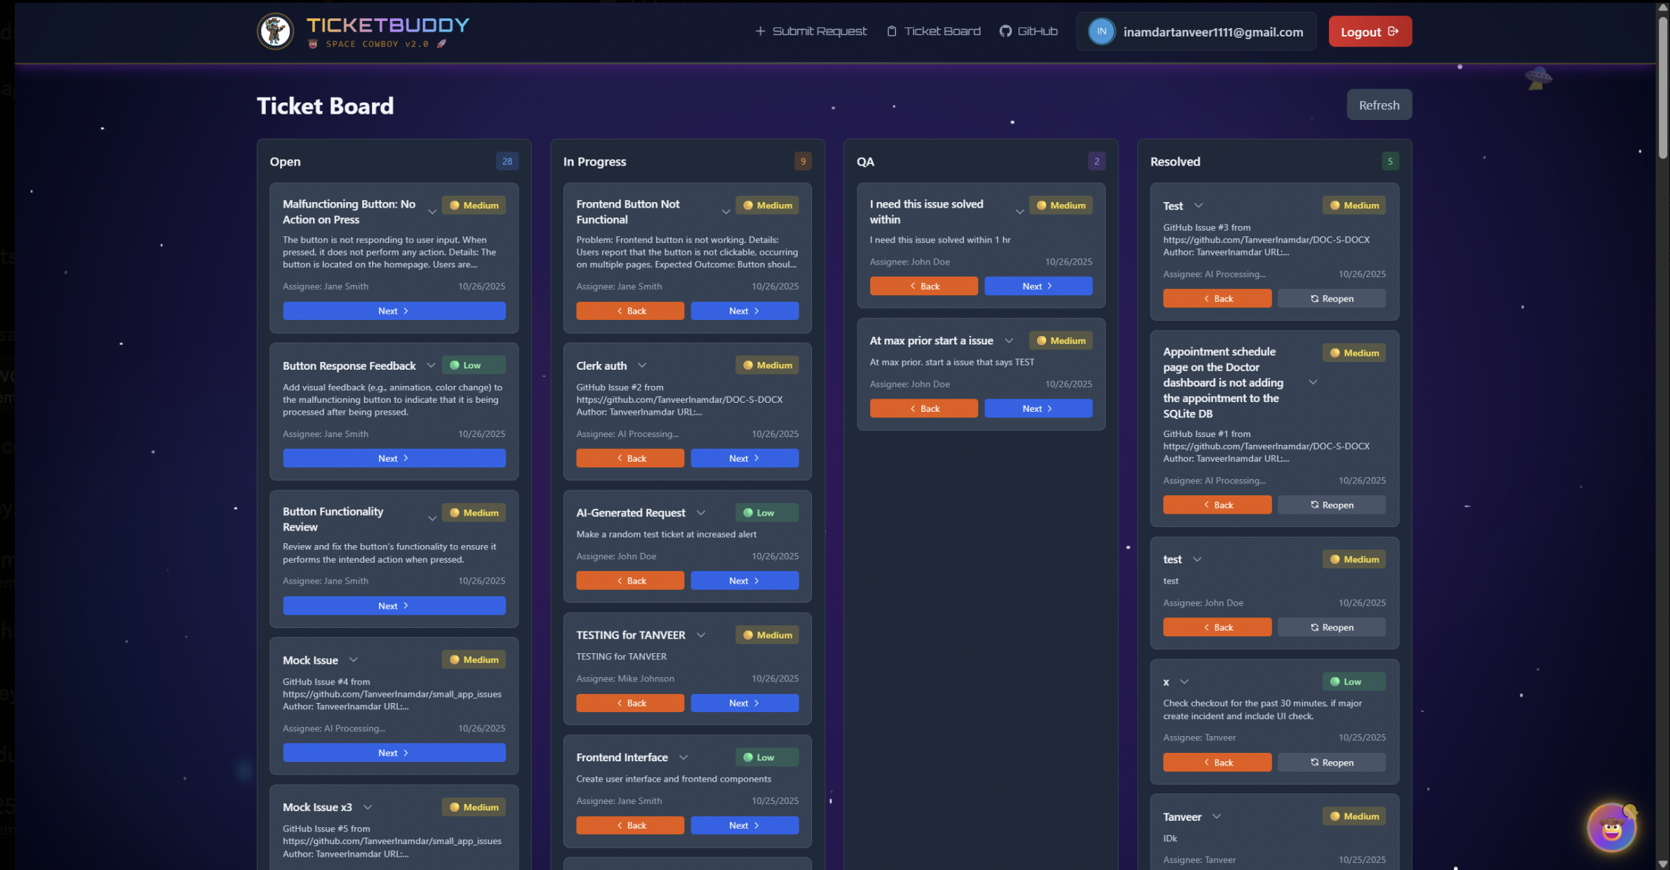The height and width of the screenshot is (870, 1670).
Task: Click the Refresh button
Action: (x=1378, y=105)
